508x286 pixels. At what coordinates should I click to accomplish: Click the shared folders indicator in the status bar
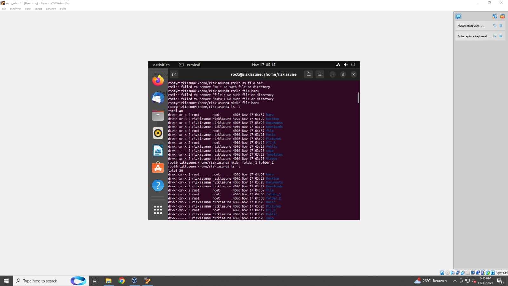pos(468,273)
